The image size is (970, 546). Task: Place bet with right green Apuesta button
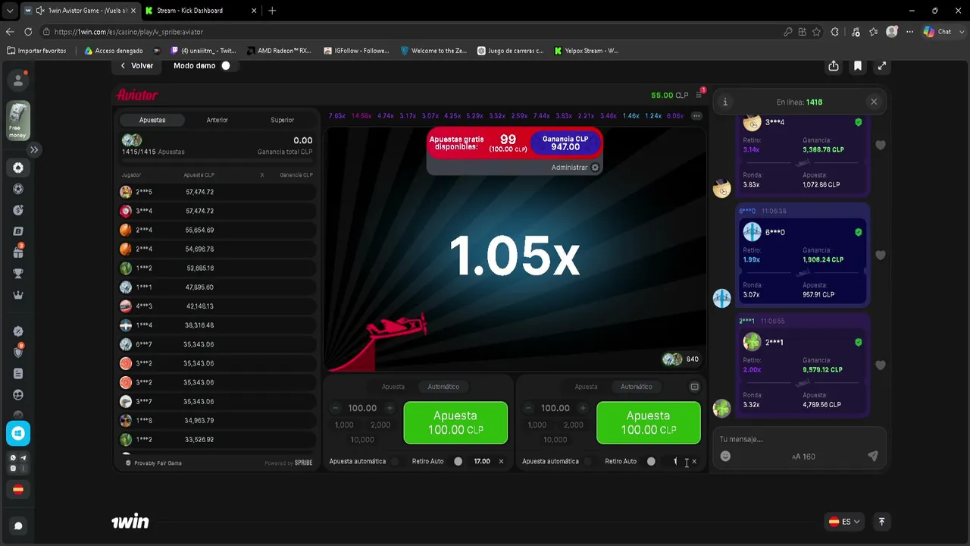pos(649,422)
